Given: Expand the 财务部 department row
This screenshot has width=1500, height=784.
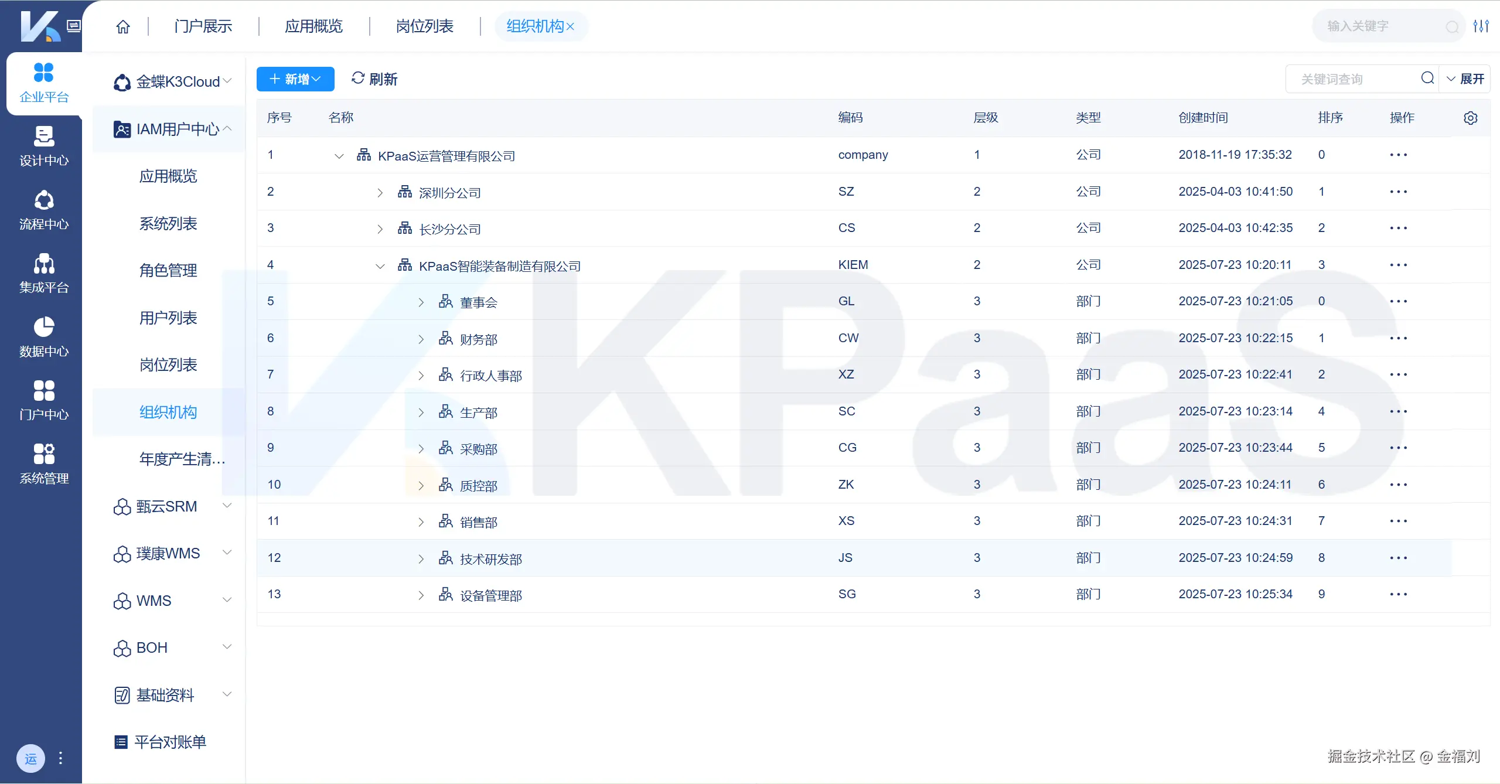Looking at the screenshot, I should click(421, 339).
